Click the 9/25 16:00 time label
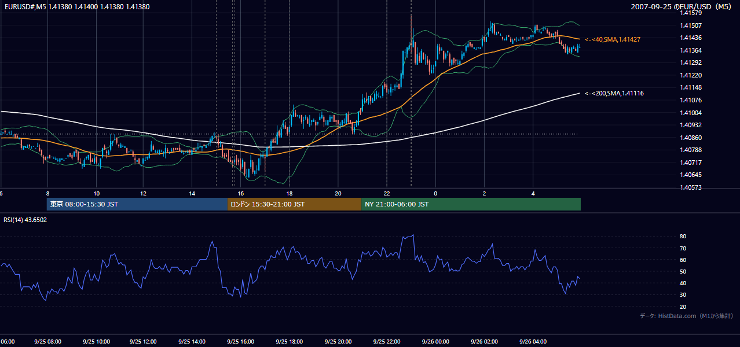 (241, 342)
